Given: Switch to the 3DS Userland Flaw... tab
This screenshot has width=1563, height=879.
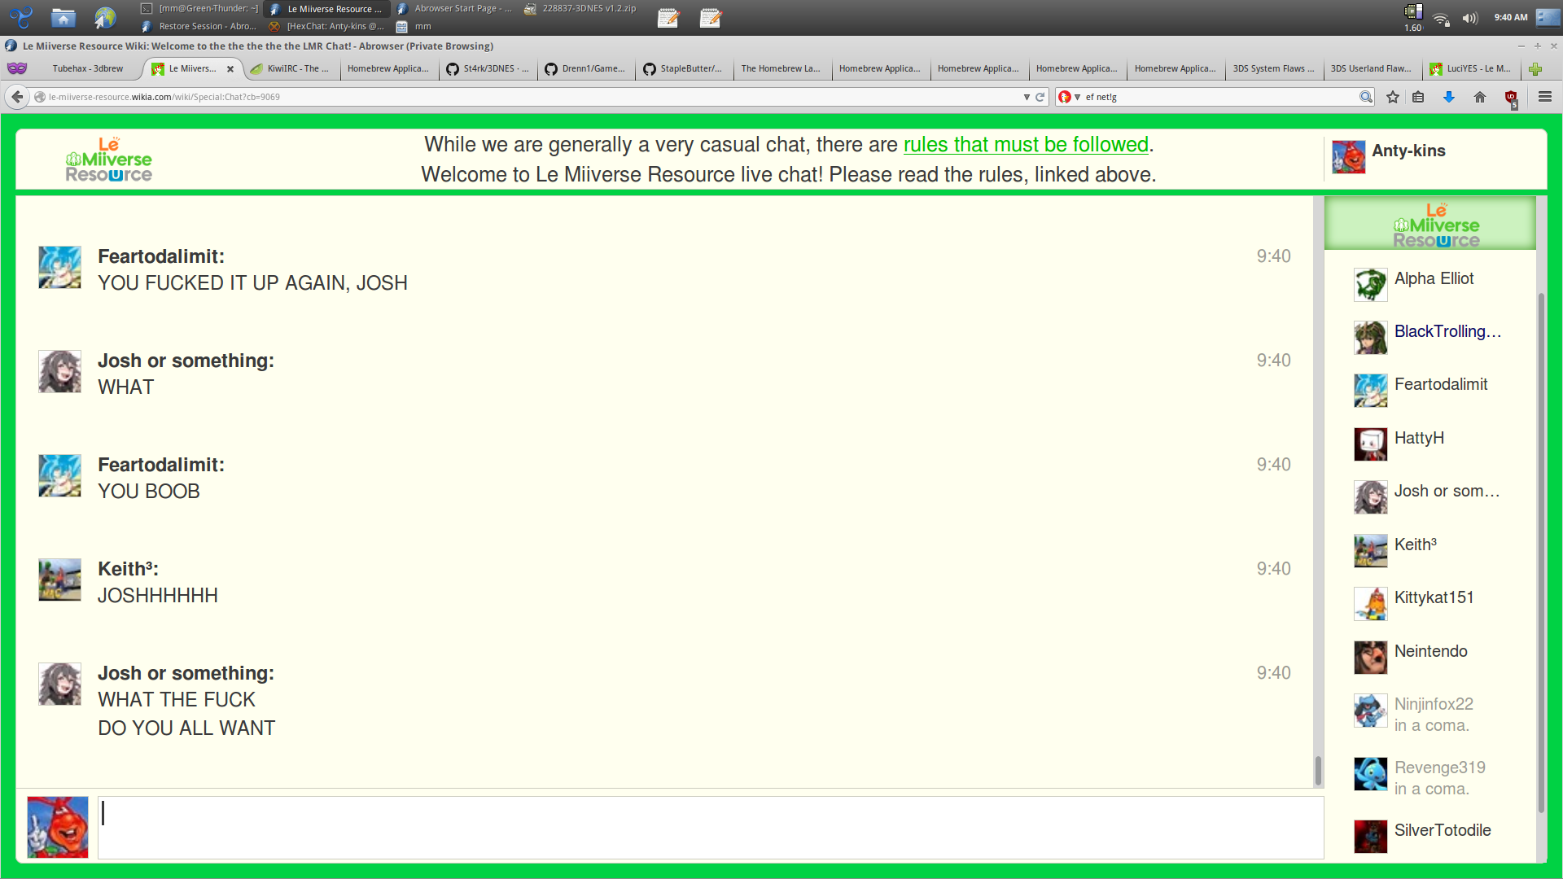Looking at the screenshot, I should [x=1373, y=68].
